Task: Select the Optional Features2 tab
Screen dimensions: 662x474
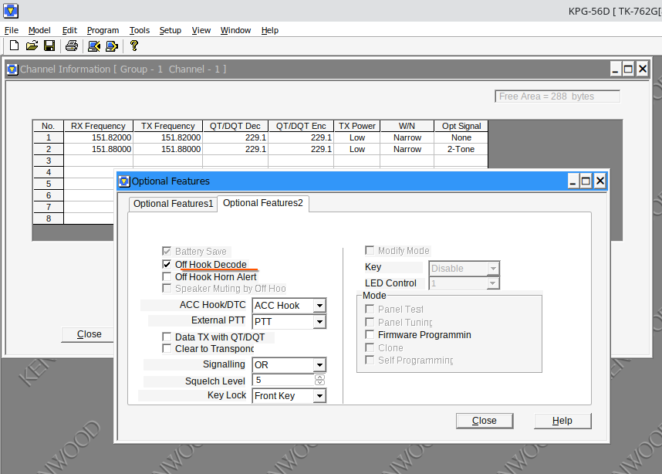Action: (262, 203)
